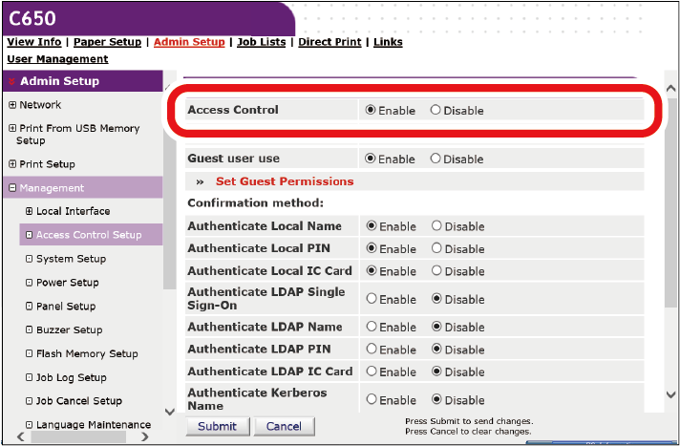Open Local Interface settings
The width and height of the screenshot is (680, 446).
click(73, 211)
